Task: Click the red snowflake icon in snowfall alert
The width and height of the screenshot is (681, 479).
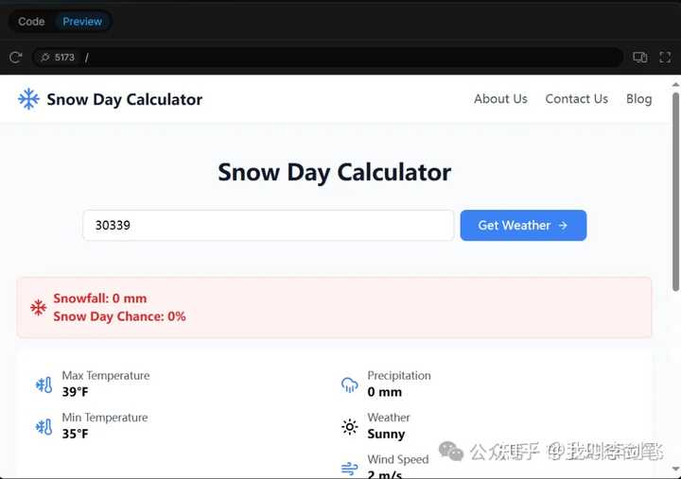Action: [x=39, y=307]
